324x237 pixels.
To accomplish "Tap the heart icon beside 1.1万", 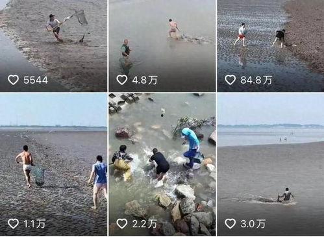I will point(13,223).
